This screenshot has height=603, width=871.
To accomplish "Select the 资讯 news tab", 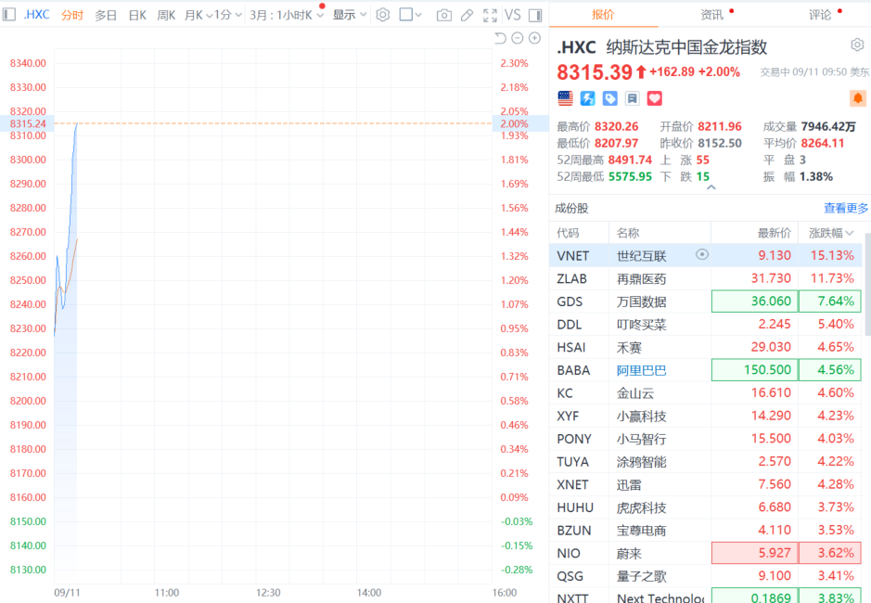I will click(x=712, y=15).
